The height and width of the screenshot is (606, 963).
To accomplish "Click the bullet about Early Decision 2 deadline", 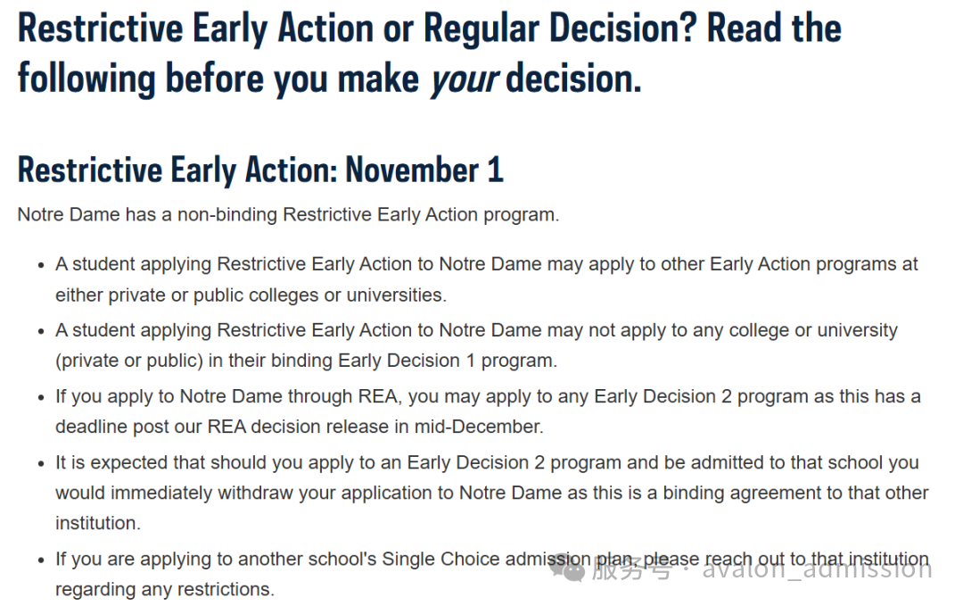I will pos(487,396).
